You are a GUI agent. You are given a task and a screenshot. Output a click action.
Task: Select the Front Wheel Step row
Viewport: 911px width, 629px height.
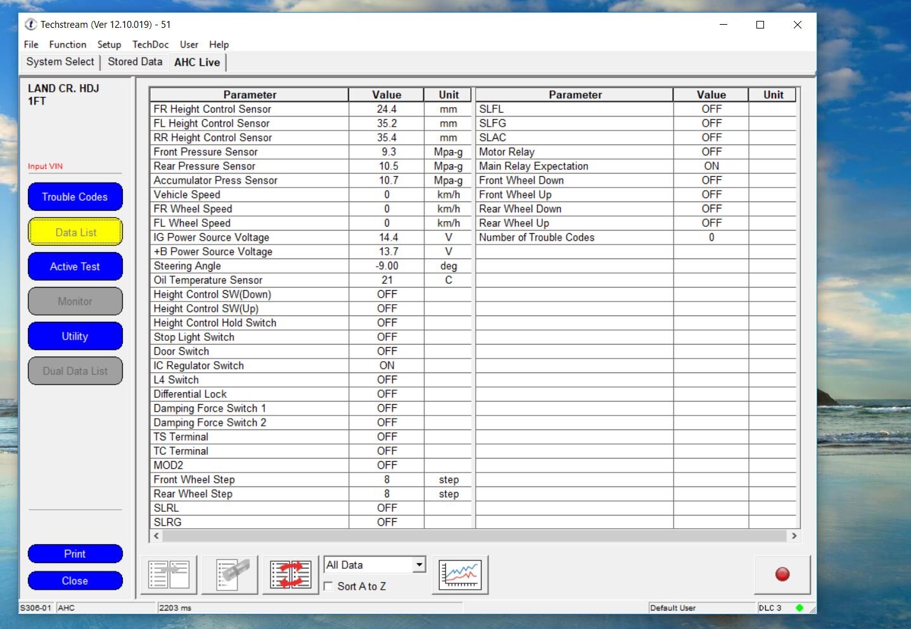coord(310,480)
